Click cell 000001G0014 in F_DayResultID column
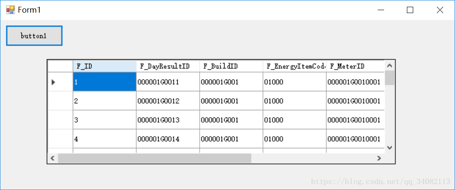 point(168,138)
